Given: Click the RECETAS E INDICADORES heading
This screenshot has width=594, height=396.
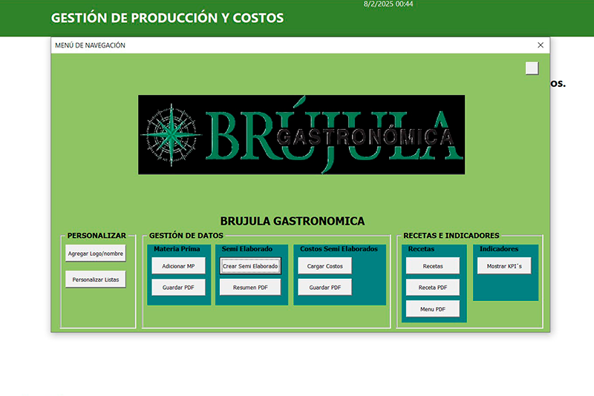Looking at the screenshot, I should (451, 236).
